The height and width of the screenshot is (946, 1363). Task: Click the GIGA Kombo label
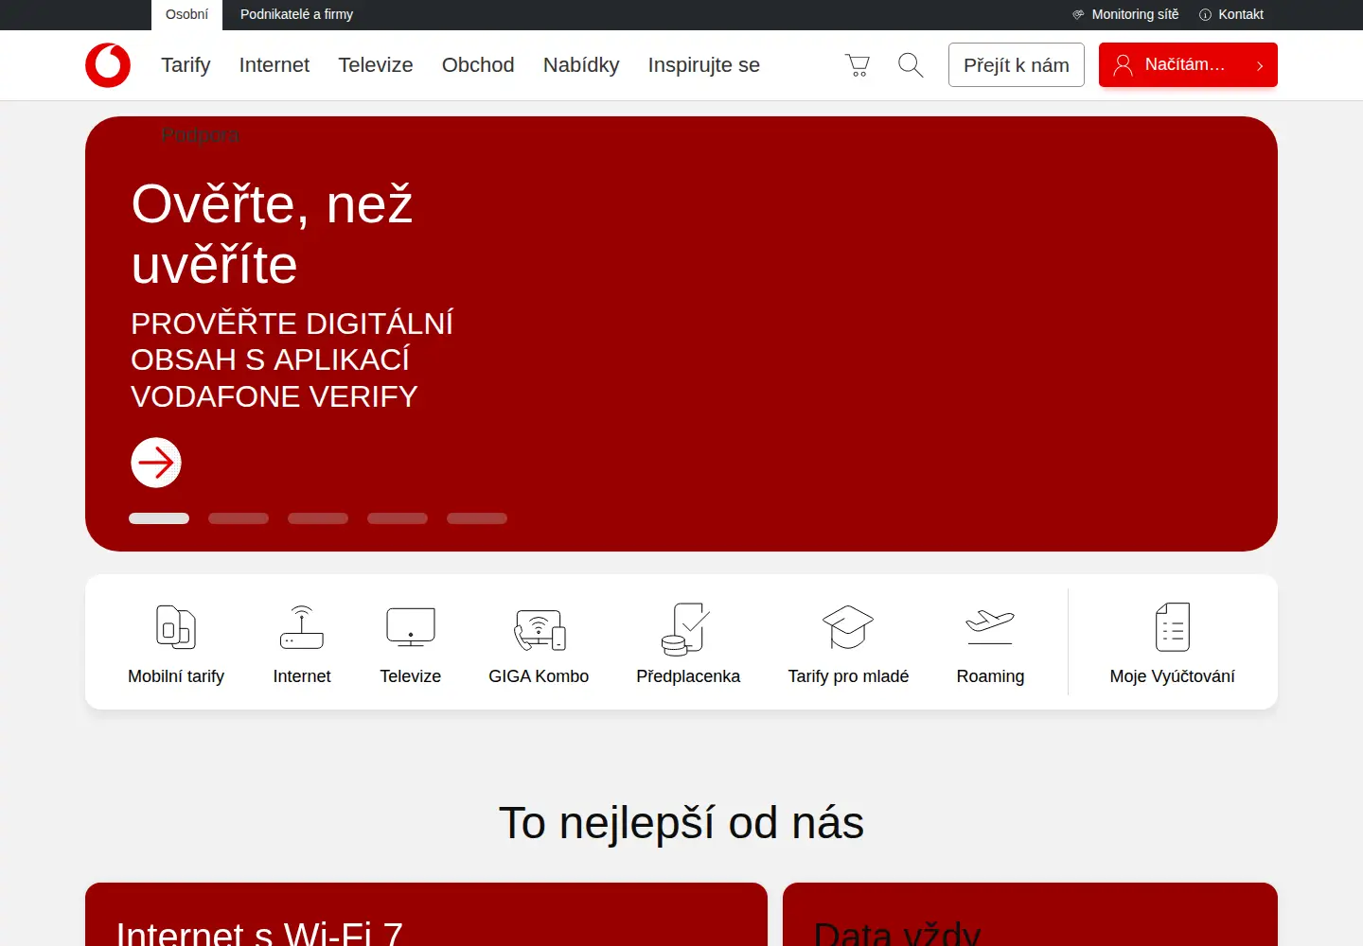point(539,676)
